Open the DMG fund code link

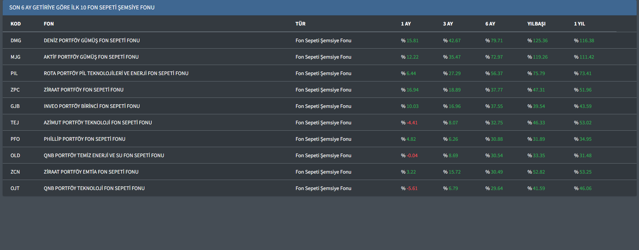click(x=16, y=41)
